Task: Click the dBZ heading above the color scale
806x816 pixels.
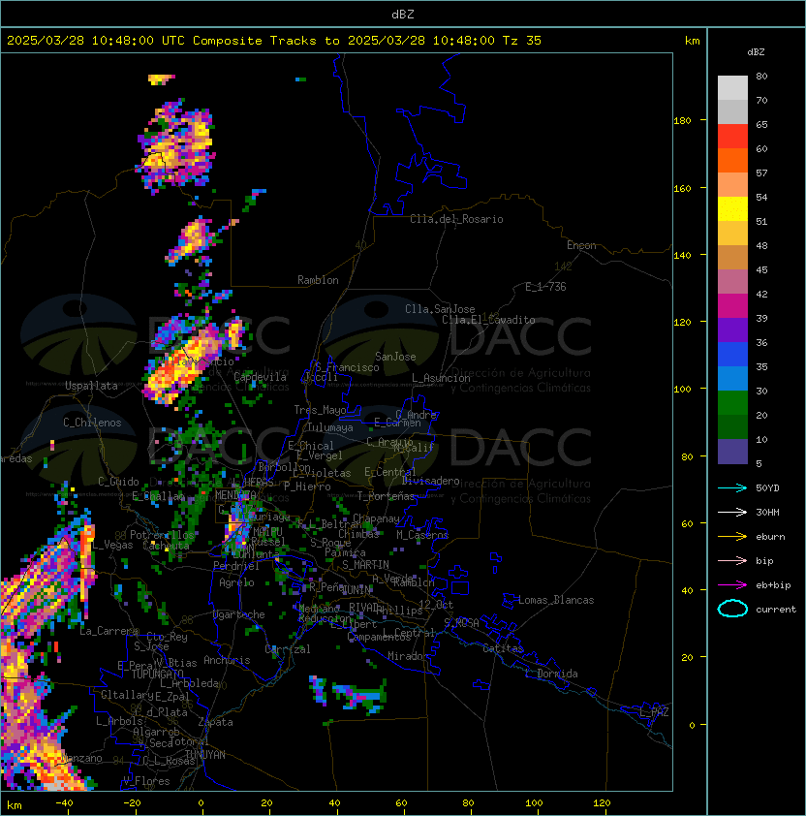Action: click(756, 52)
